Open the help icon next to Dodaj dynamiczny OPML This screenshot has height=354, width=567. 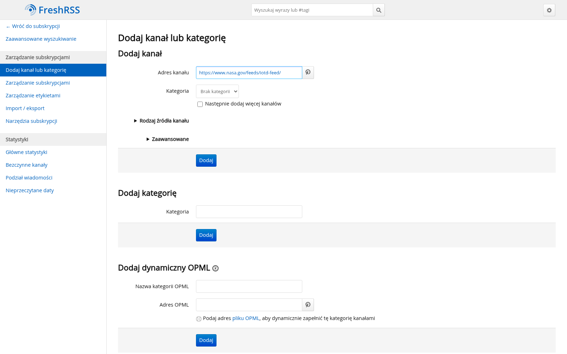[x=215, y=268]
